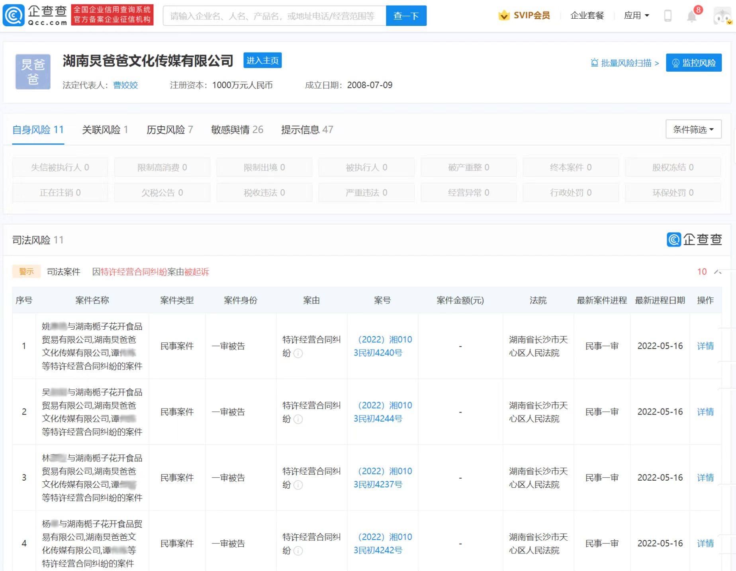Open notifications bell with 8 badge
The width and height of the screenshot is (736, 571).
point(692,16)
